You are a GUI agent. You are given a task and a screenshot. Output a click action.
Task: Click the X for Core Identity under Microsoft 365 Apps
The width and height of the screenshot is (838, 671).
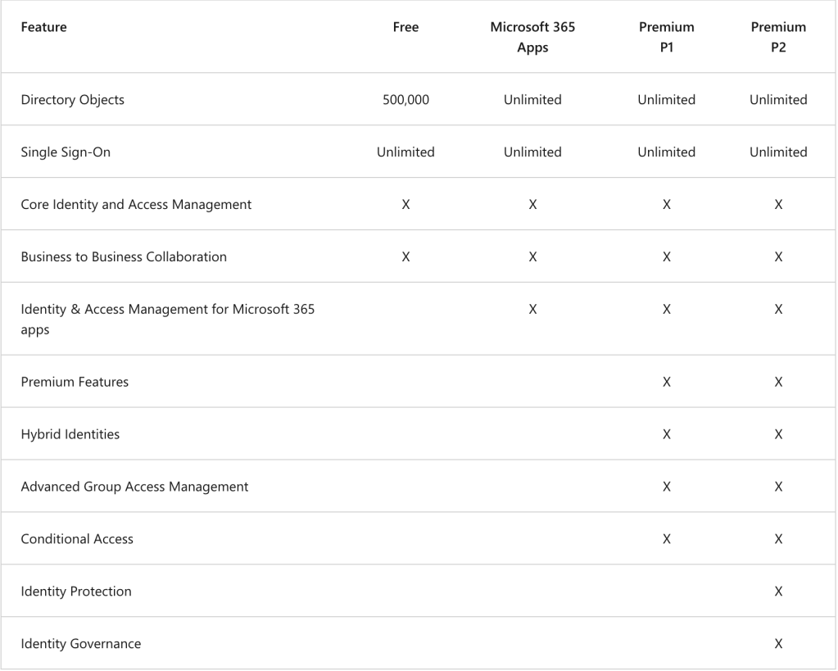coord(532,205)
